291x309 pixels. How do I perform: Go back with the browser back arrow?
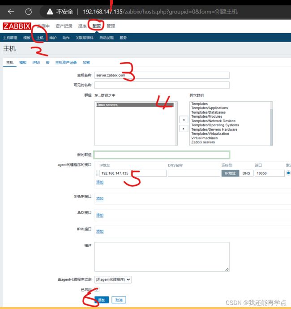(x=11, y=12)
